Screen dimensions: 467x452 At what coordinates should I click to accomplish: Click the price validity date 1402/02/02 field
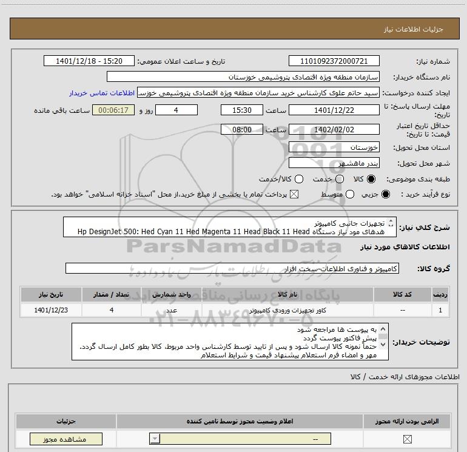pyautogui.click(x=334, y=129)
